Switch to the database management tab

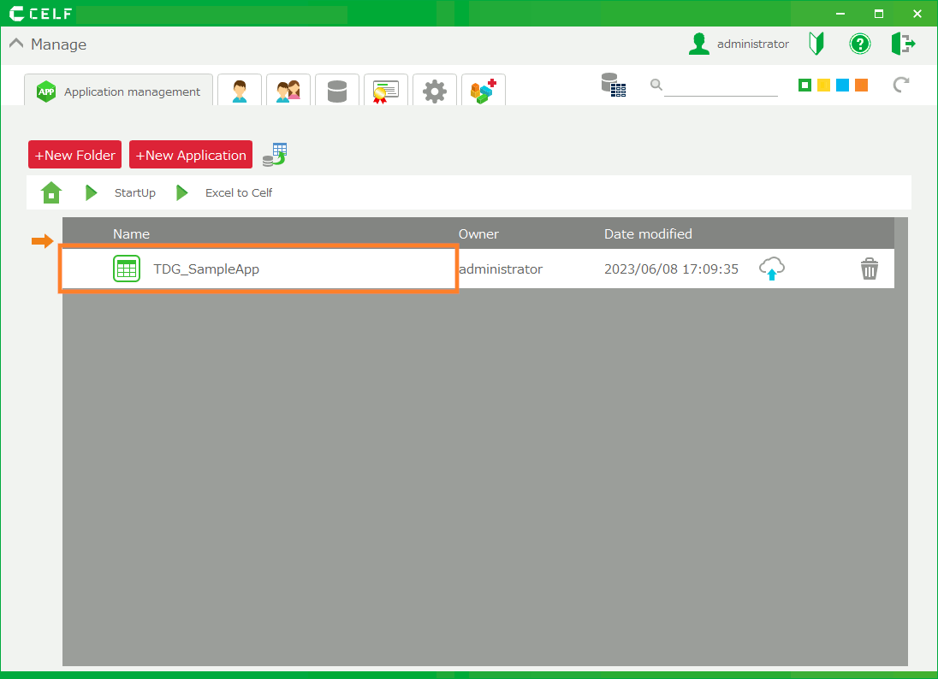click(x=336, y=91)
